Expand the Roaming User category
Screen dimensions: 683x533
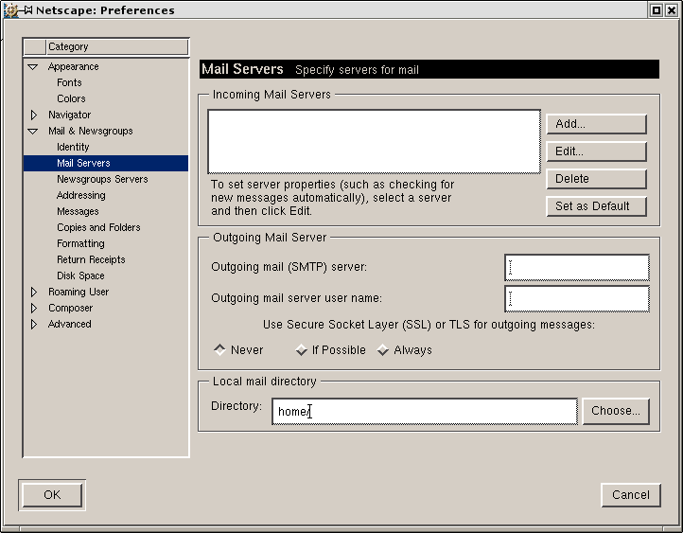33,293
